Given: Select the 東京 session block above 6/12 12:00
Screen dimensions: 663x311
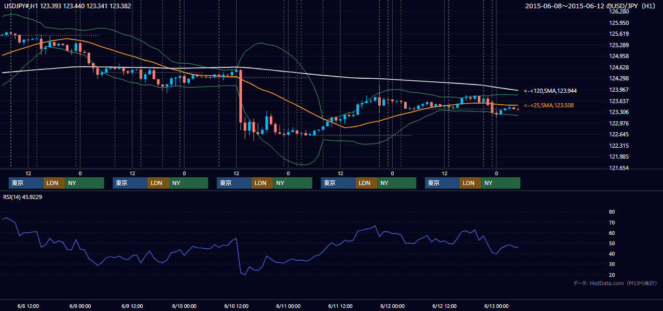Looking at the screenshot, I should click(x=442, y=183).
